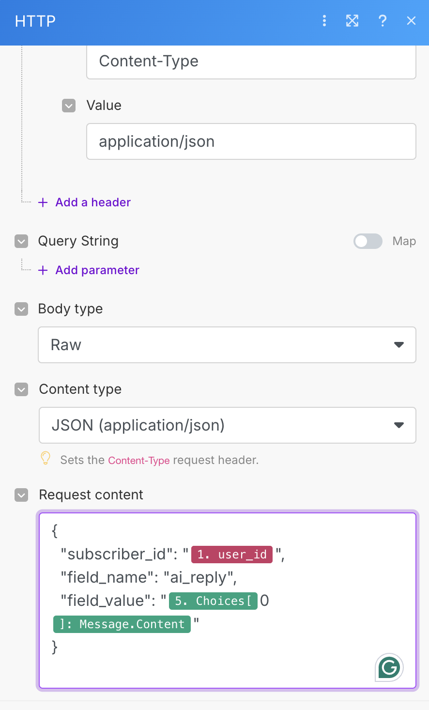Toggle the Query String Map switch
This screenshot has height=710, width=429.
(x=368, y=241)
